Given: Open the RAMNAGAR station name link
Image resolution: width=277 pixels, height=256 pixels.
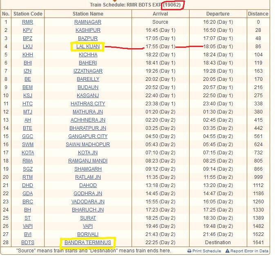Looking at the screenshot, I should [88, 22].
